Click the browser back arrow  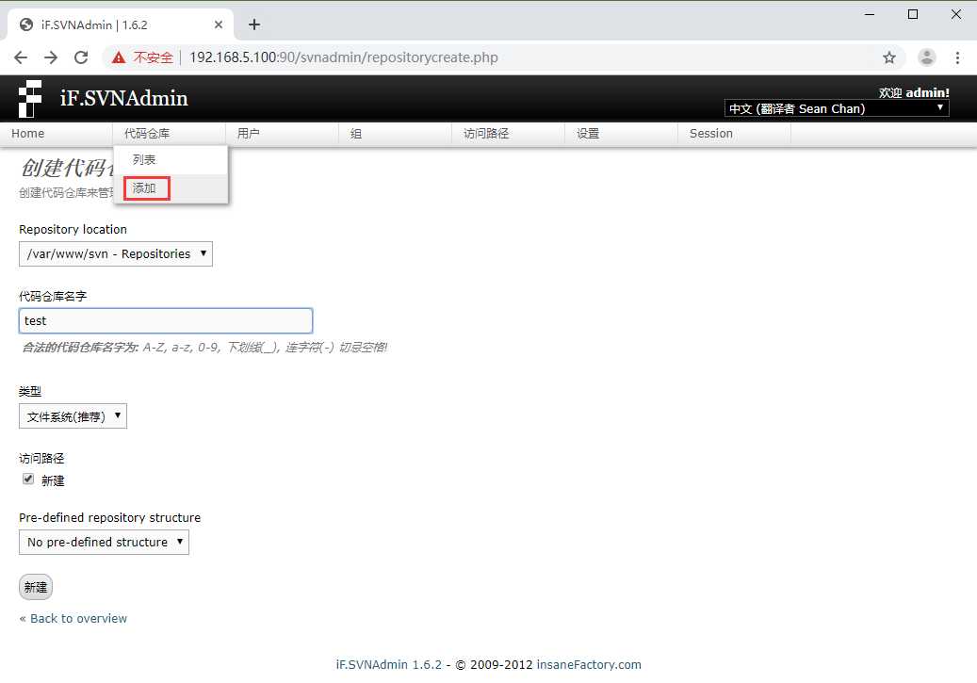pos(21,57)
